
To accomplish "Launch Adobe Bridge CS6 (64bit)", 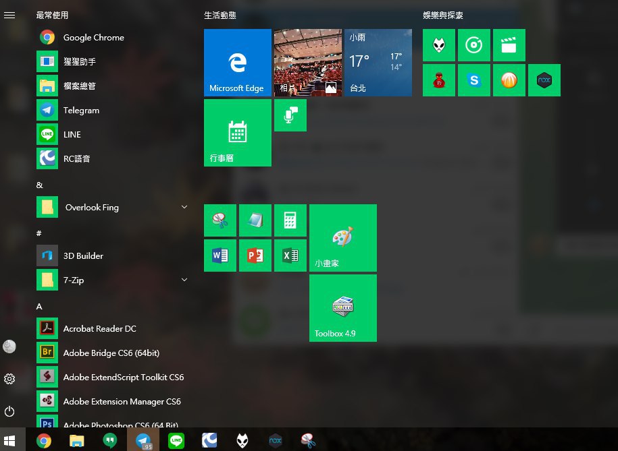I will coord(113,353).
